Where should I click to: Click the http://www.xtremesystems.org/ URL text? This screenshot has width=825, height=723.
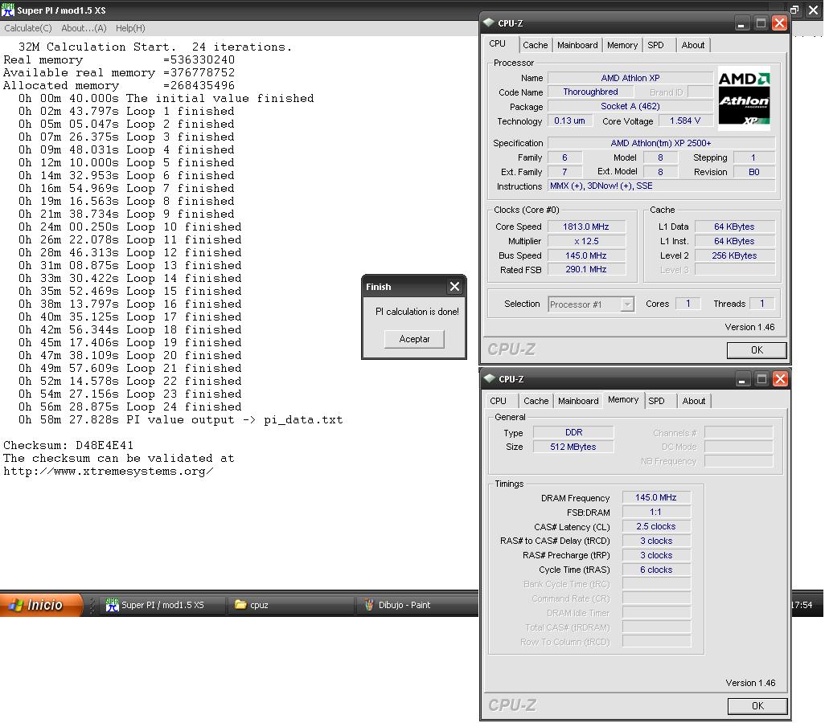click(109, 471)
